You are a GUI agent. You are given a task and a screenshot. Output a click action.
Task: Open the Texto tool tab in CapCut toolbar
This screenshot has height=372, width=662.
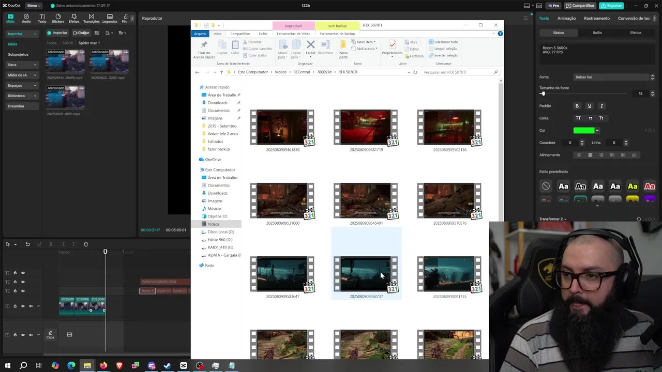[42, 18]
